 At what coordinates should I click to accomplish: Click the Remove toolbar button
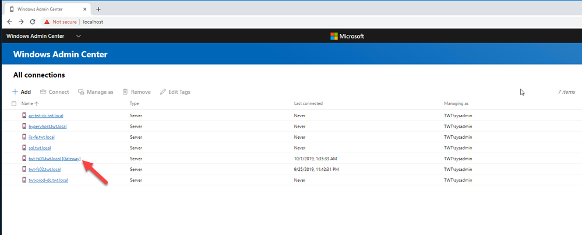pos(136,92)
